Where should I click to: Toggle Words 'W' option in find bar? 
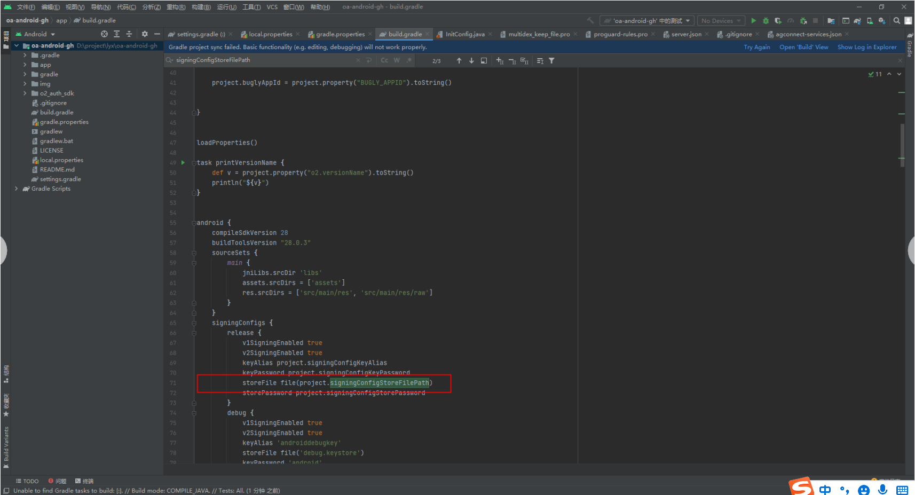tap(397, 60)
